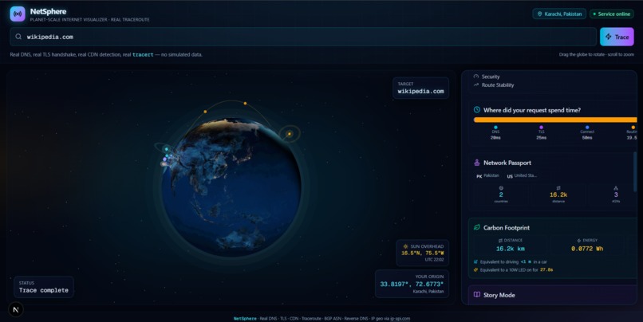Click the DNS 20ms timing value
The height and width of the screenshot is (322, 643).
pos(495,138)
